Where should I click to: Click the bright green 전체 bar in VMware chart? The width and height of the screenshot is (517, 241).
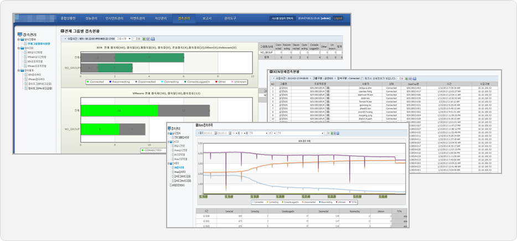click(x=120, y=111)
